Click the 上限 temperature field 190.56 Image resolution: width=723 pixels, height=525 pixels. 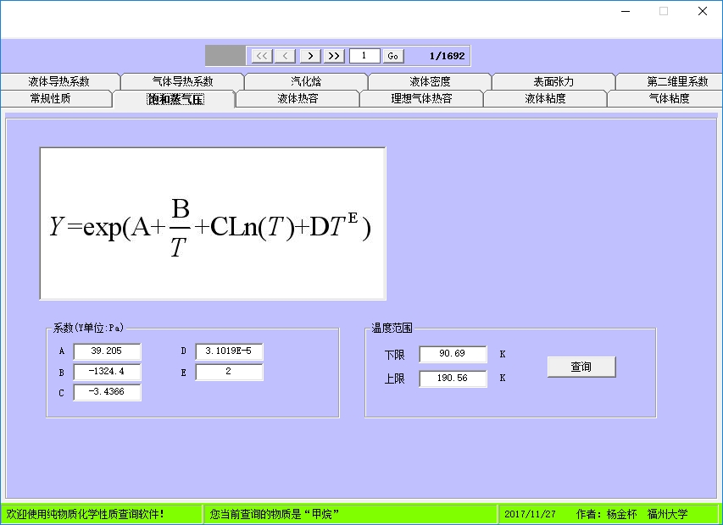453,379
